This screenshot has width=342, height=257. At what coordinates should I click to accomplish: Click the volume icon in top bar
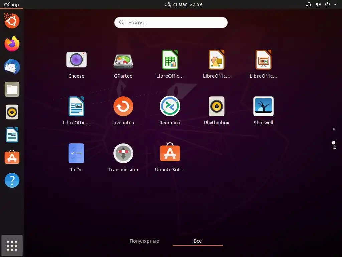pos(318,4)
